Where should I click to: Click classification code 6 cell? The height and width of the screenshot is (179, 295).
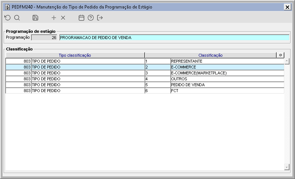pos(158,91)
